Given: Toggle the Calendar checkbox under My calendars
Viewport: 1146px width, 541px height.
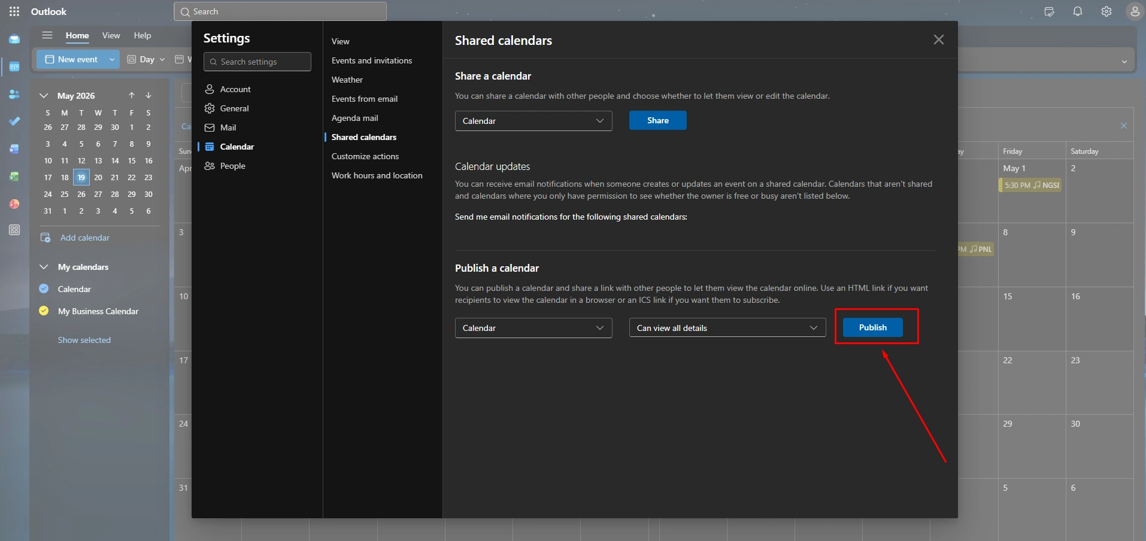Looking at the screenshot, I should 44,288.
